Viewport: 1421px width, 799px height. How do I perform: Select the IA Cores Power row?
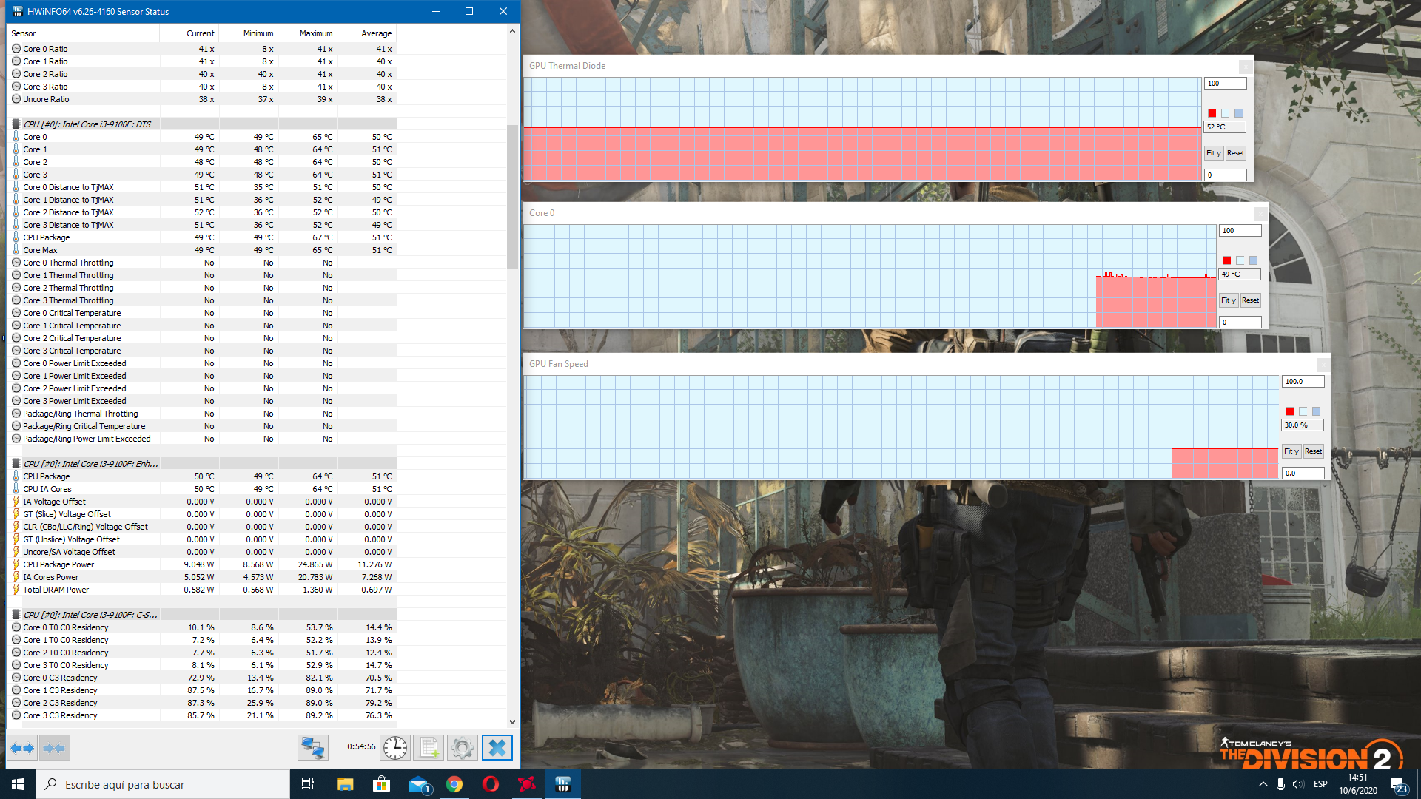202,577
